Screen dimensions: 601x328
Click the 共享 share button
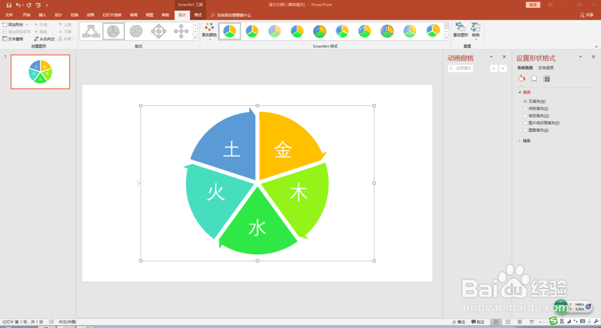click(x=587, y=15)
